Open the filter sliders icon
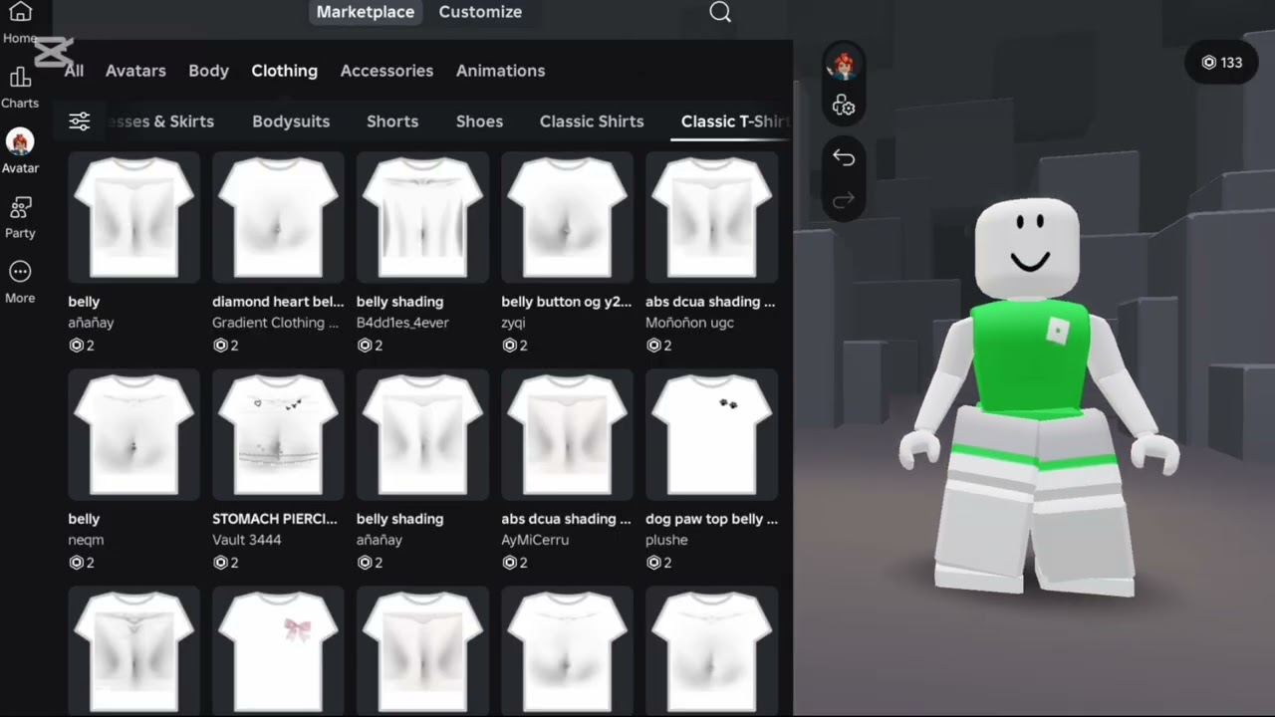This screenshot has height=717, width=1275. click(x=80, y=121)
